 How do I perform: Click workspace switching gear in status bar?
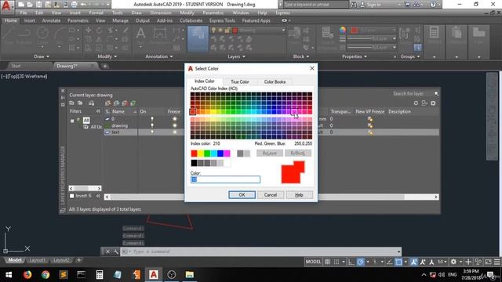coord(453,262)
